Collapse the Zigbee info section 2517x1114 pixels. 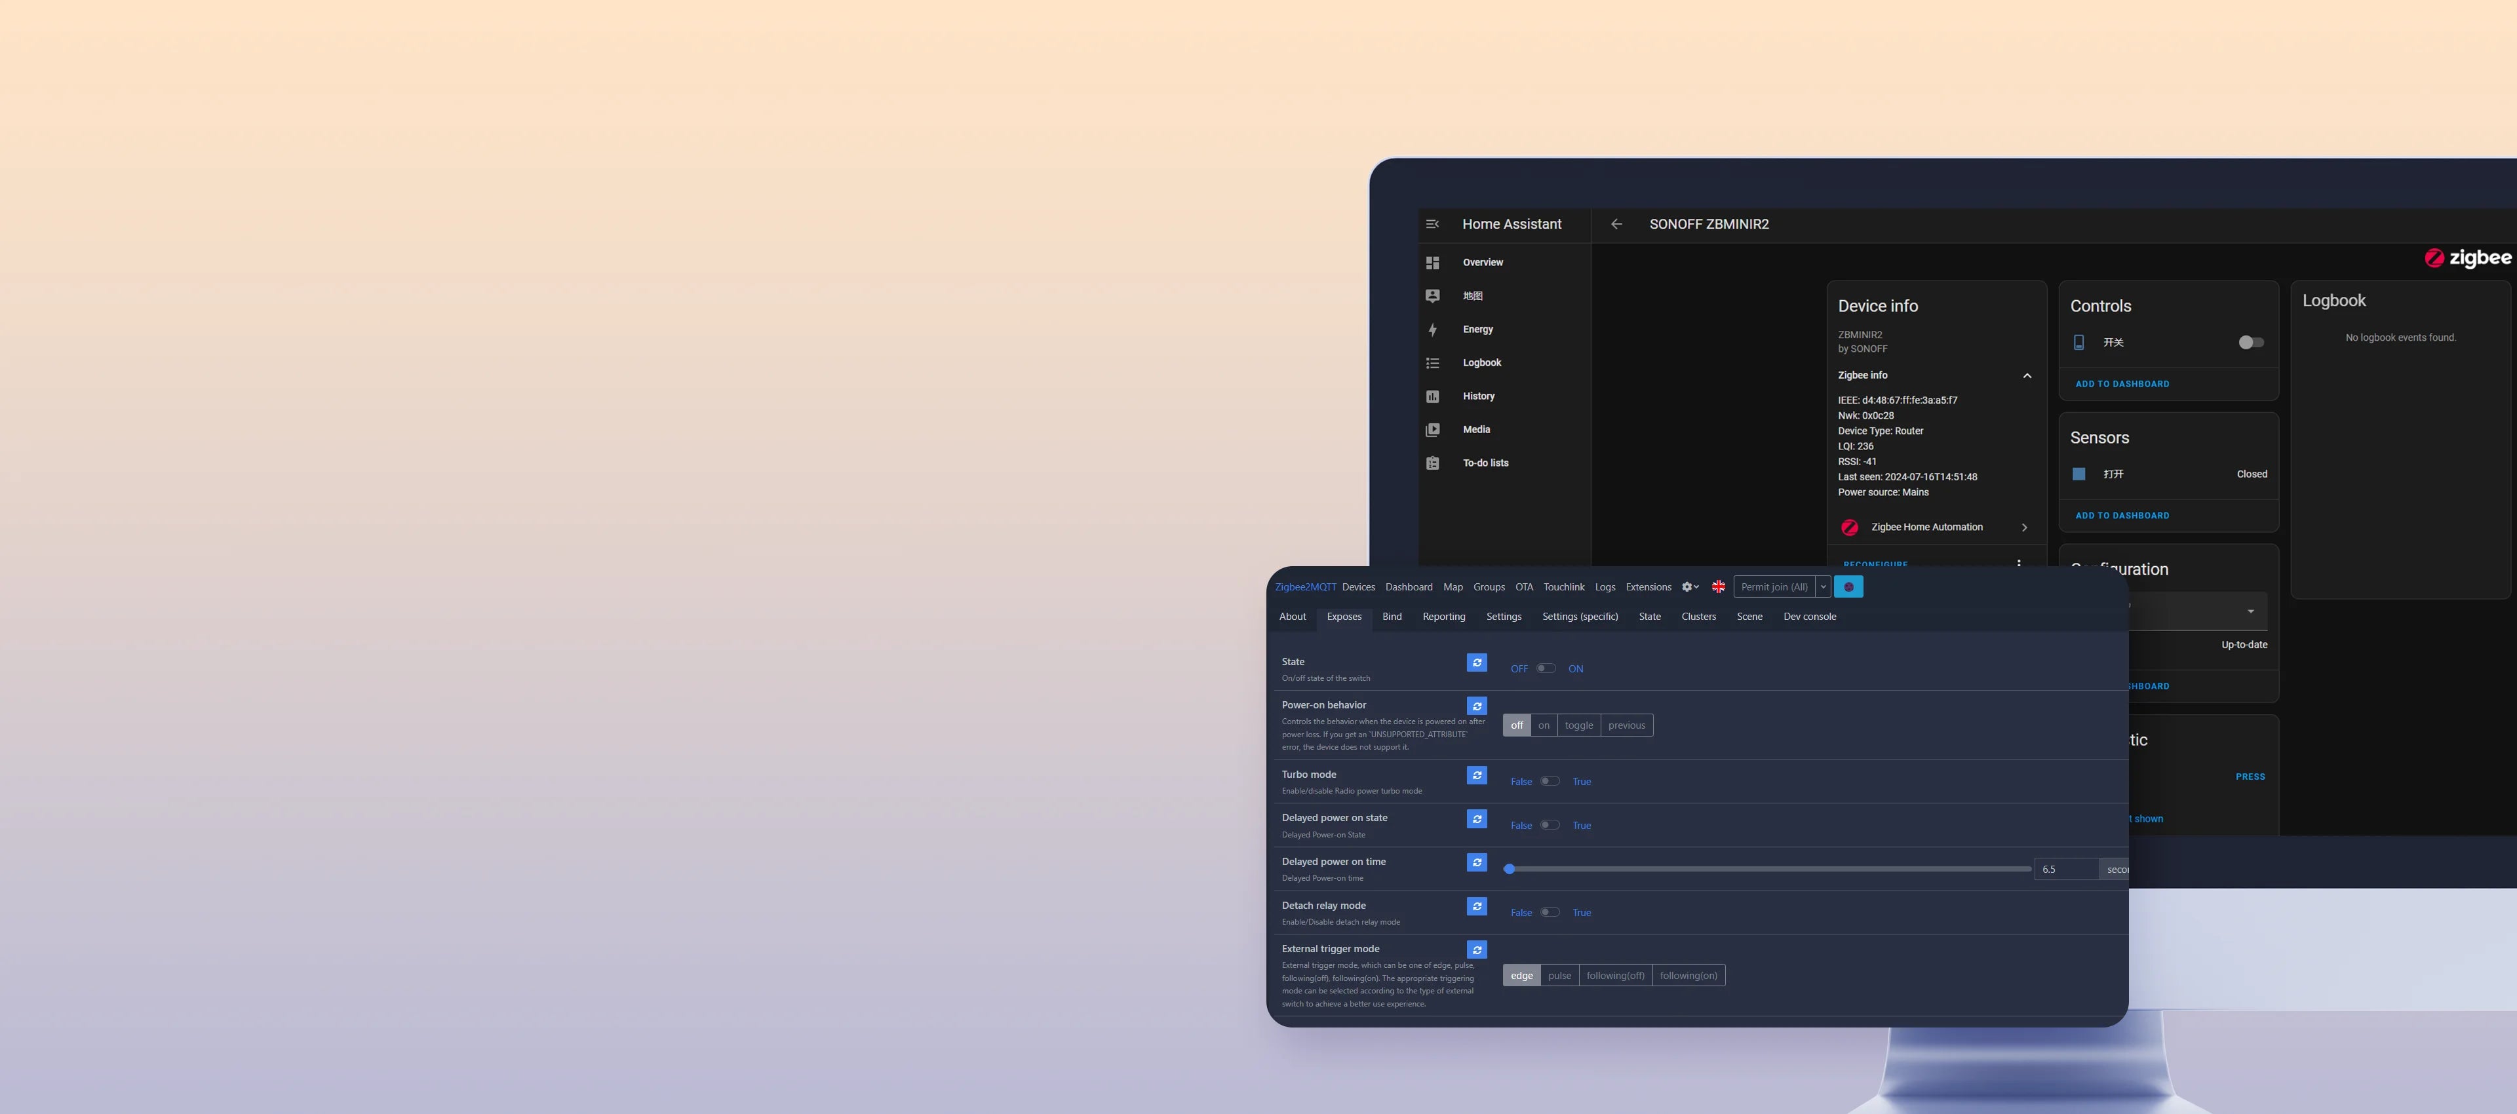tap(2027, 375)
